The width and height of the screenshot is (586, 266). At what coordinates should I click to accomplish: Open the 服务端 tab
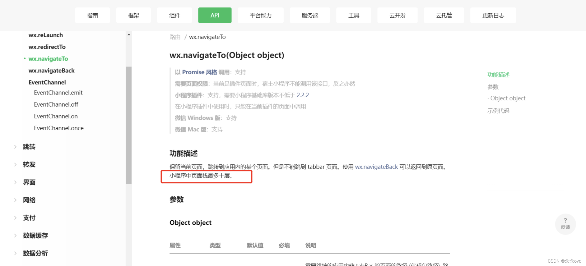tap(310, 15)
